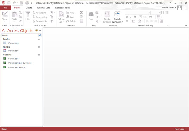
Task: Click the Totals sigma icon
Action: [82, 13]
